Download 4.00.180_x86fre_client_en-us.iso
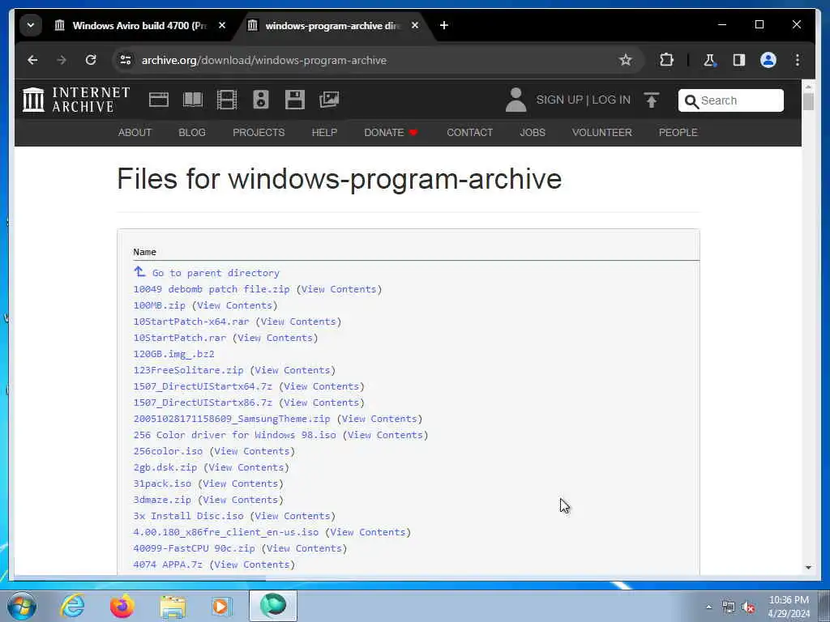830x622 pixels. tap(226, 532)
